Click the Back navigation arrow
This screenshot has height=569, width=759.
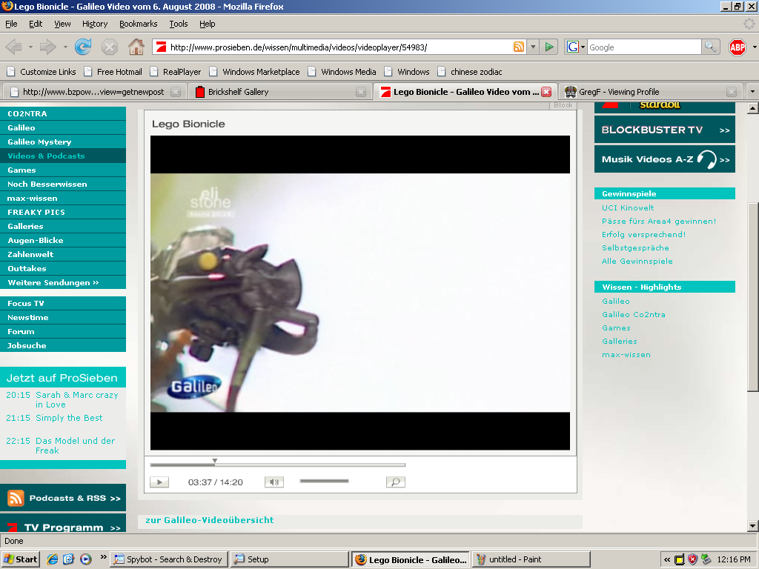pyautogui.click(x=13, y=47)
